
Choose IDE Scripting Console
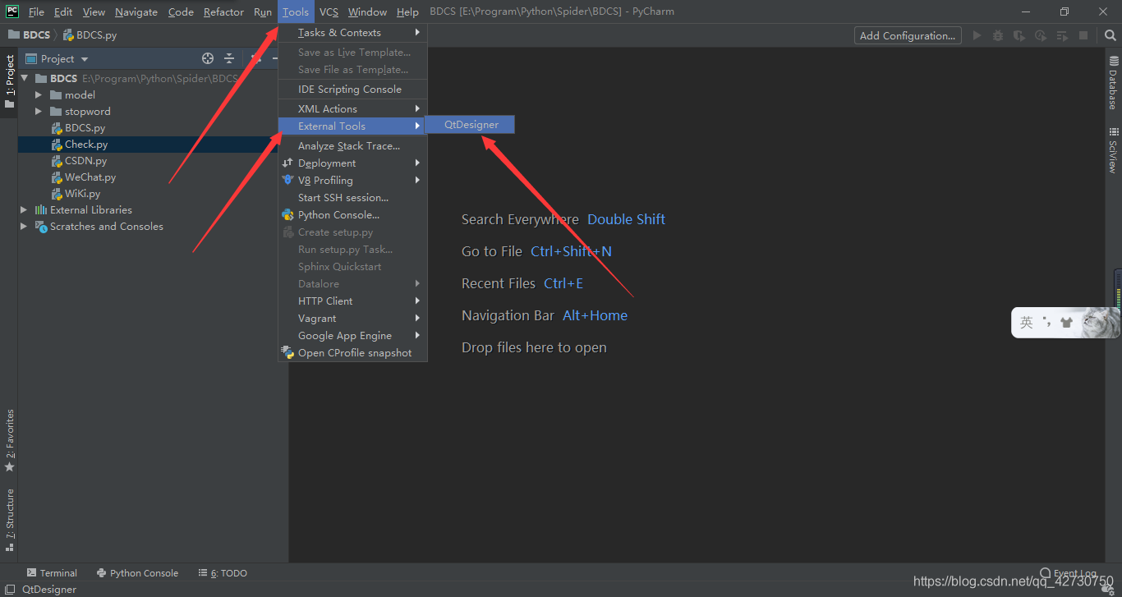[352, 90]
